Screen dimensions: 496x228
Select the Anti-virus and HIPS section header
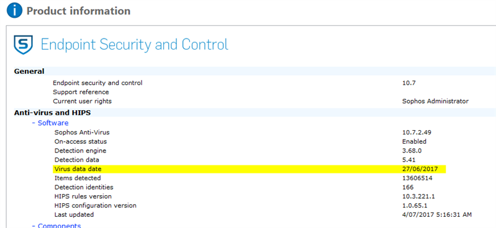click(53, 113)
